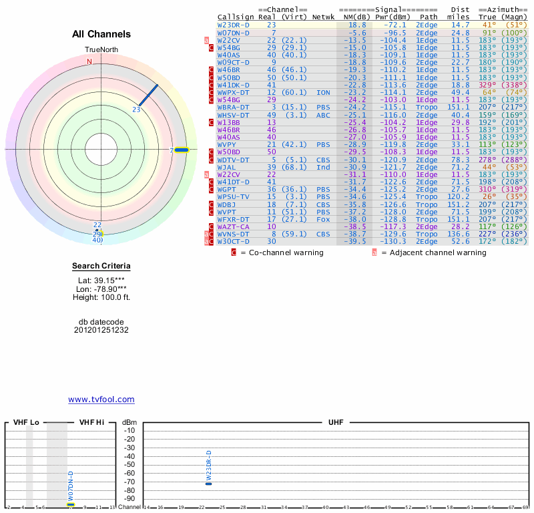Click the channel 7 yellow marker on radar

coord(181,150)
